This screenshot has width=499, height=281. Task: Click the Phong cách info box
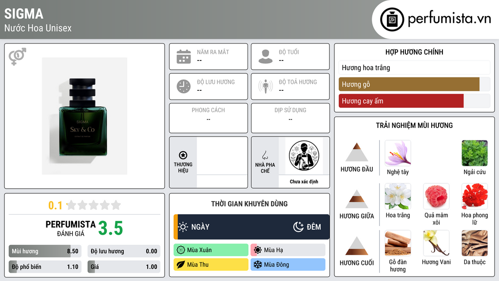pyautogui.click(x=209, y=118)
